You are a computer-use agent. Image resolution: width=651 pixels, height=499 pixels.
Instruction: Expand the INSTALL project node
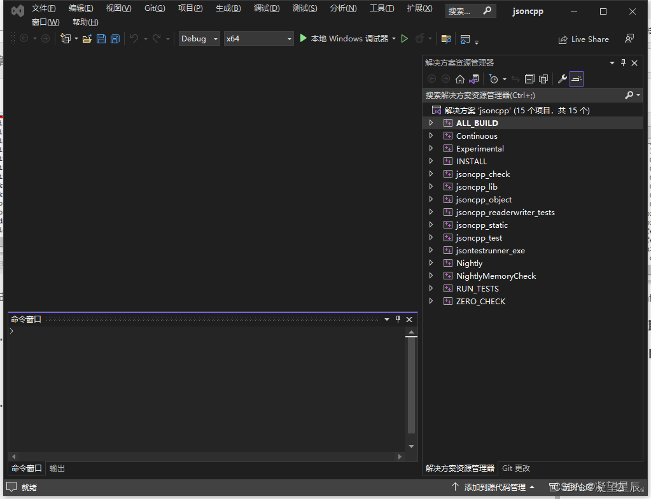431,161
